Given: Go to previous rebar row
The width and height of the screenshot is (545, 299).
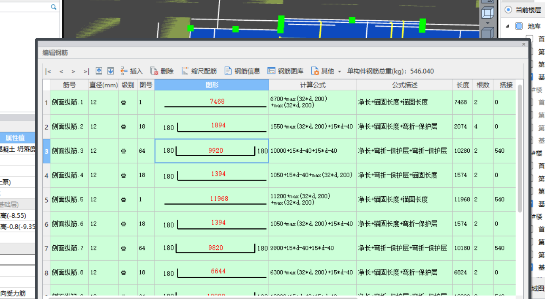Looking at the screenshot, I should point(61,71).
